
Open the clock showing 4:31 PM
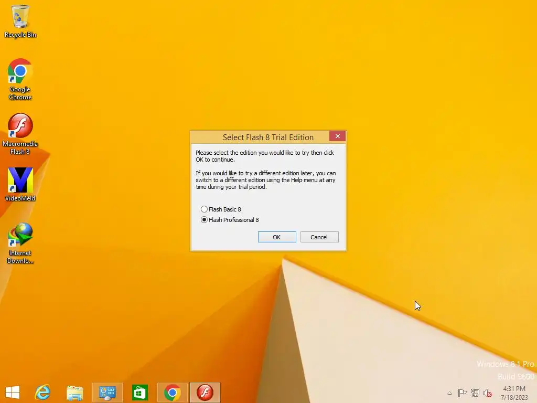point(514,393)
